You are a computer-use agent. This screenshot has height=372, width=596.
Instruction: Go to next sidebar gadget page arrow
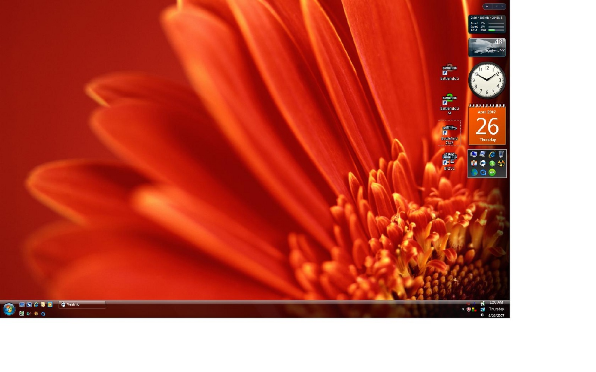pos(502,6)
